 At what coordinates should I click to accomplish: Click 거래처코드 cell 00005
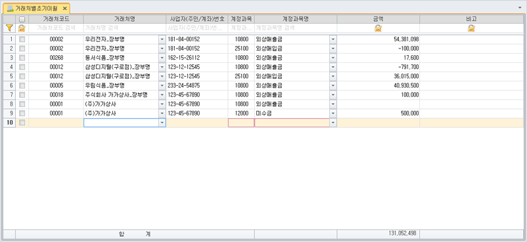click(56, 85)
